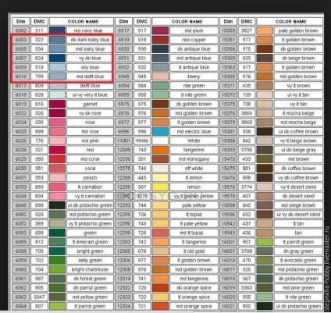Screen dimensions: 331x313
Task: Click the pale golden brown name cell
Action: (298, 30)
